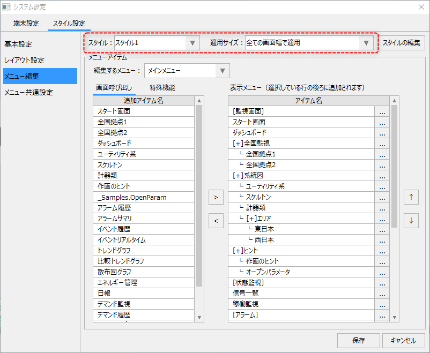430x353 pixels.
Task: Click the 保存 button
Action: coord(359,340)
